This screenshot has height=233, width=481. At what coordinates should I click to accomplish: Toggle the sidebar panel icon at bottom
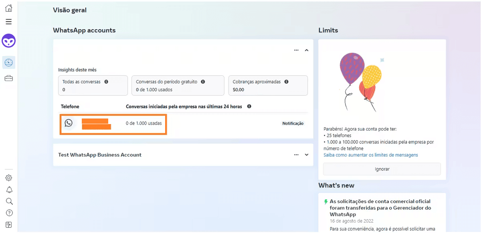pos(9,225)
